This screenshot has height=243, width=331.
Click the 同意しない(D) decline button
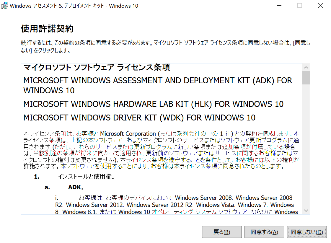(x=307, y=232)
